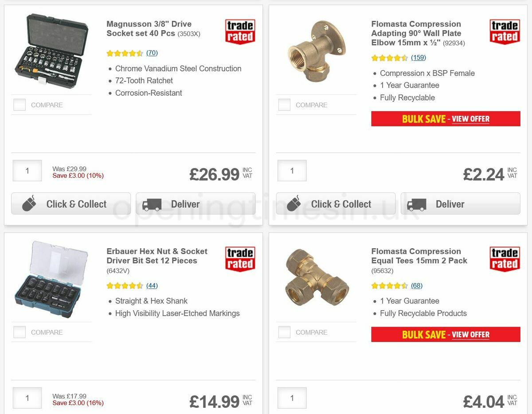Click the Erbauer bit set product image
Viewport: 532px width, 414px height.
point(51,279)
